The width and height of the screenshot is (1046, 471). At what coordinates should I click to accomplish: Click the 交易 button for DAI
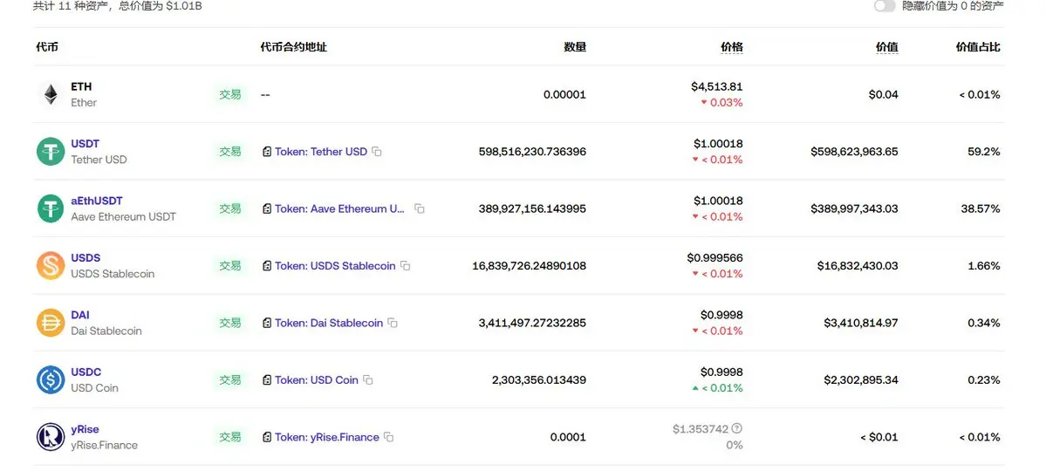click(x=230, y=323)
